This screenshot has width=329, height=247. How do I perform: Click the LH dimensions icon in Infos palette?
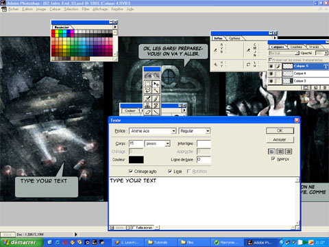(249, 64)
